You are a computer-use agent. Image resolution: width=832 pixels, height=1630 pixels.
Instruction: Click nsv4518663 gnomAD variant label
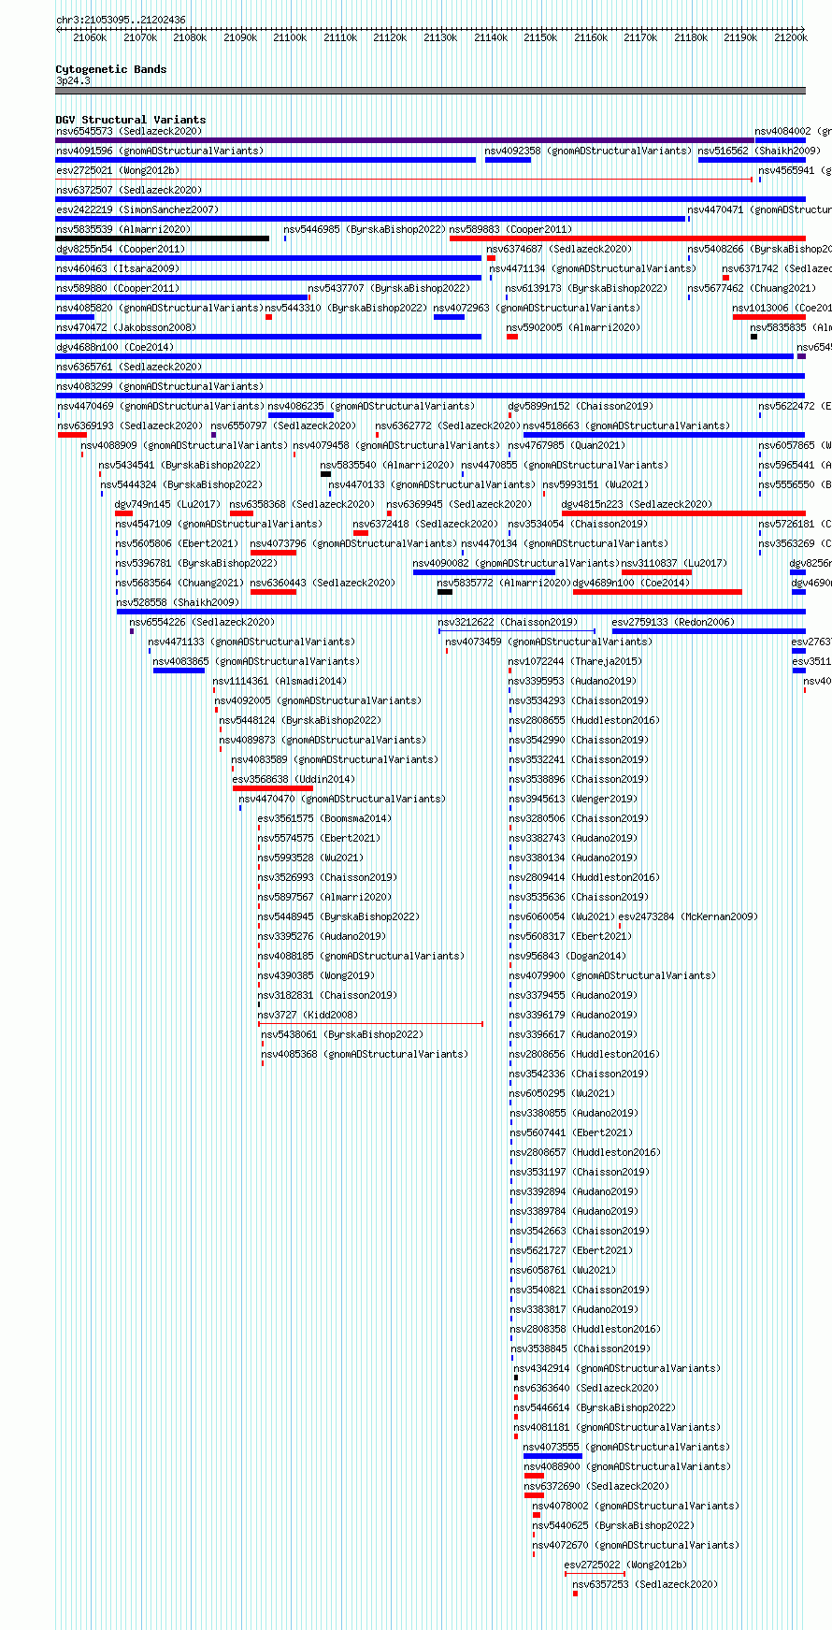click(x=626, y=426)
